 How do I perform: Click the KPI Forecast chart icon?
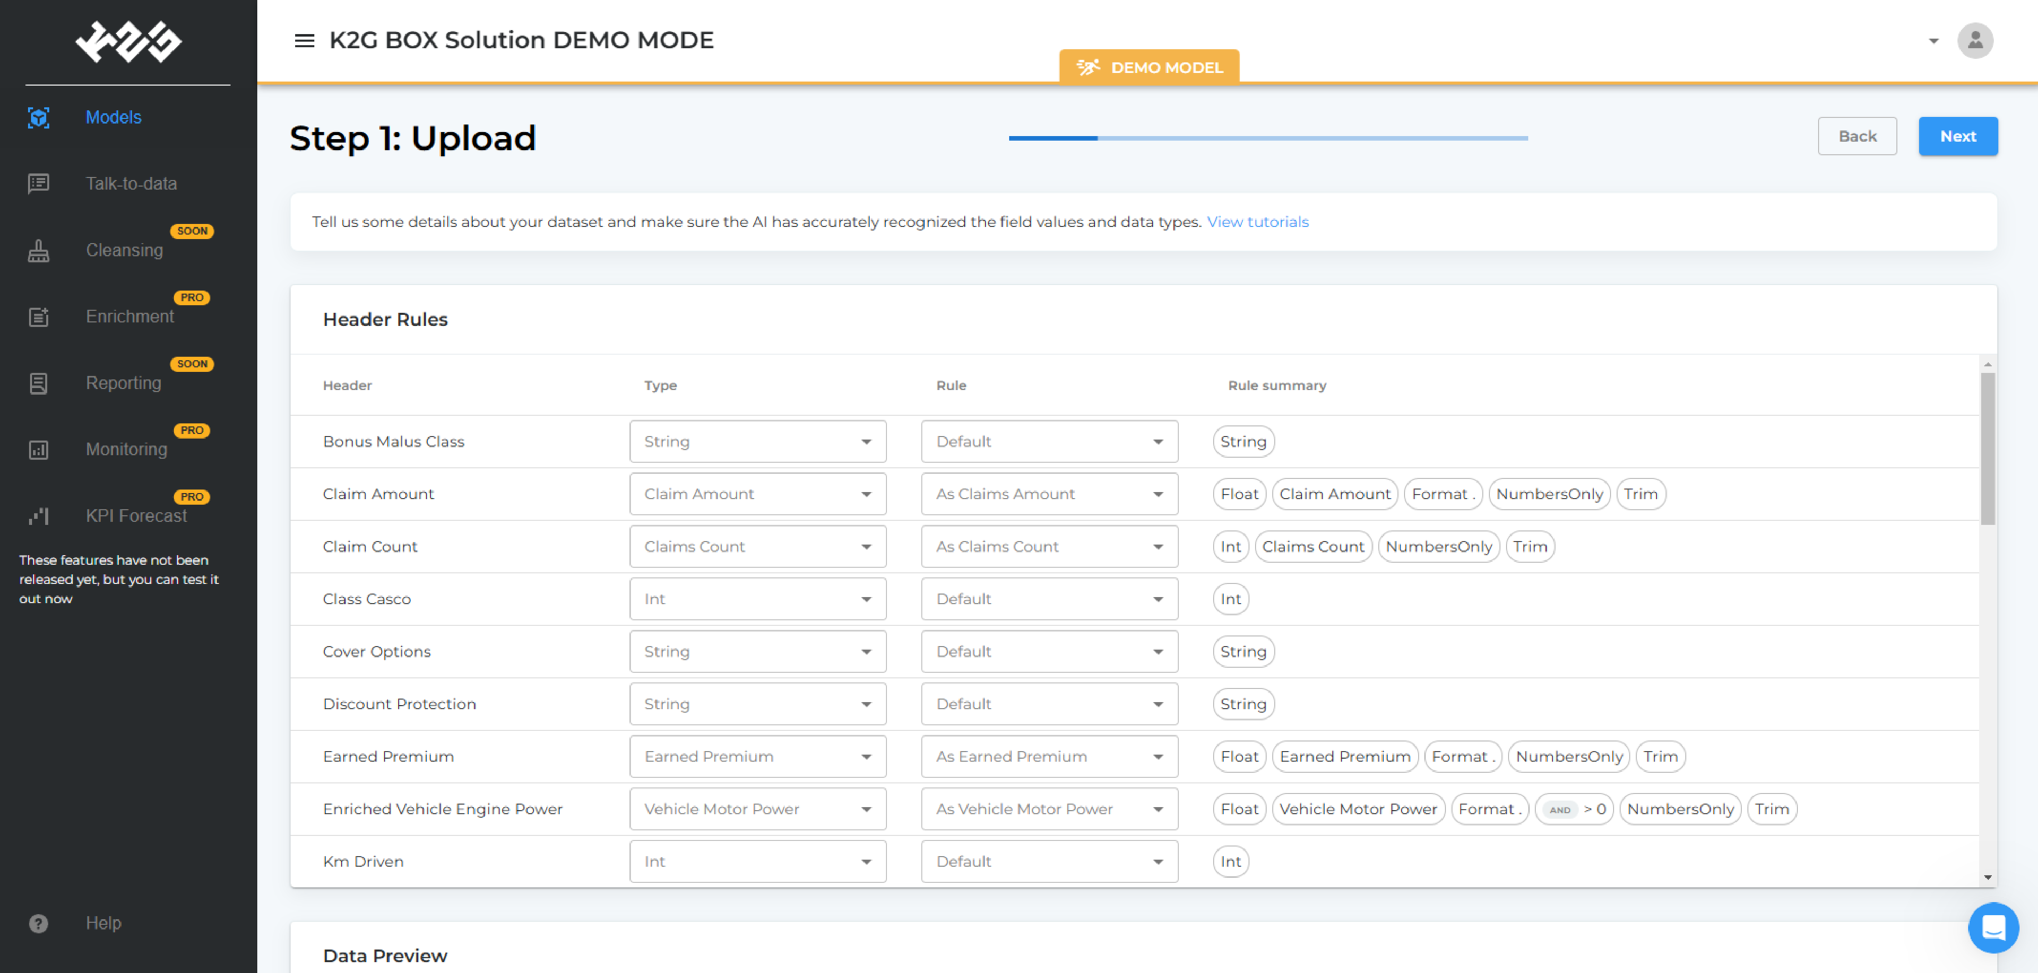point(38,516)
